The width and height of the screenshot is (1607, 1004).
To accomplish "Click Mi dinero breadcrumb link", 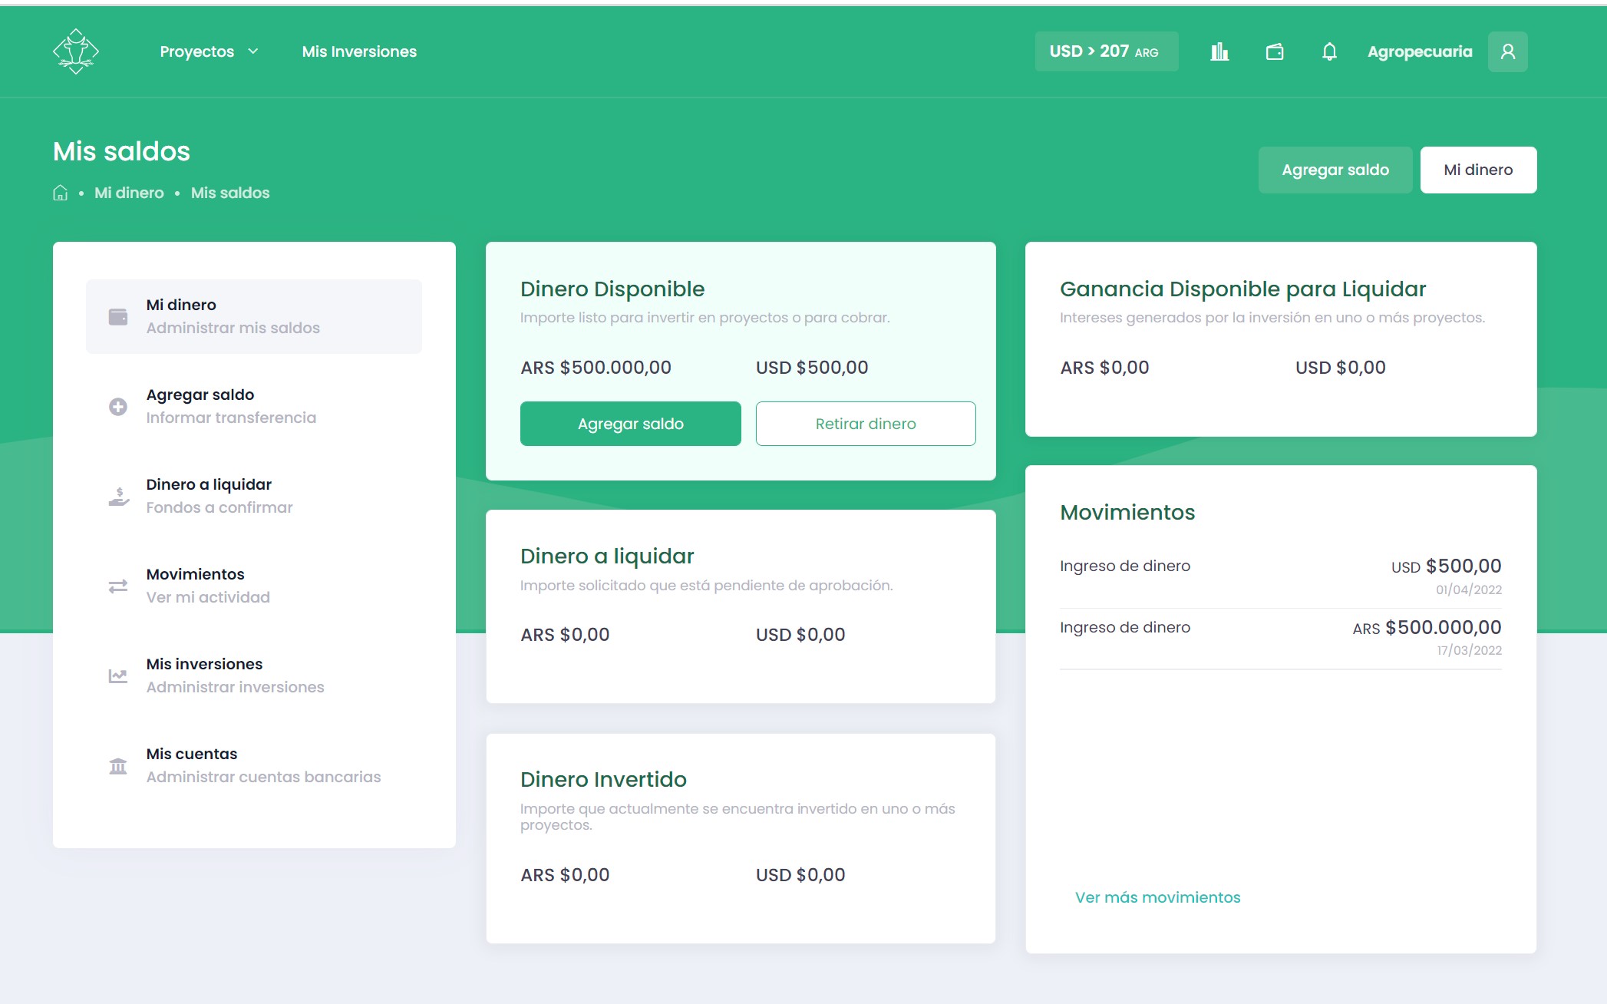I will click(129, 193).
